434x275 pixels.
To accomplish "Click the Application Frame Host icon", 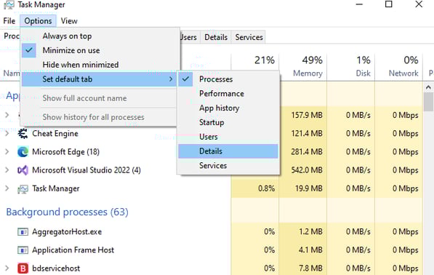I will pos(23,250).
